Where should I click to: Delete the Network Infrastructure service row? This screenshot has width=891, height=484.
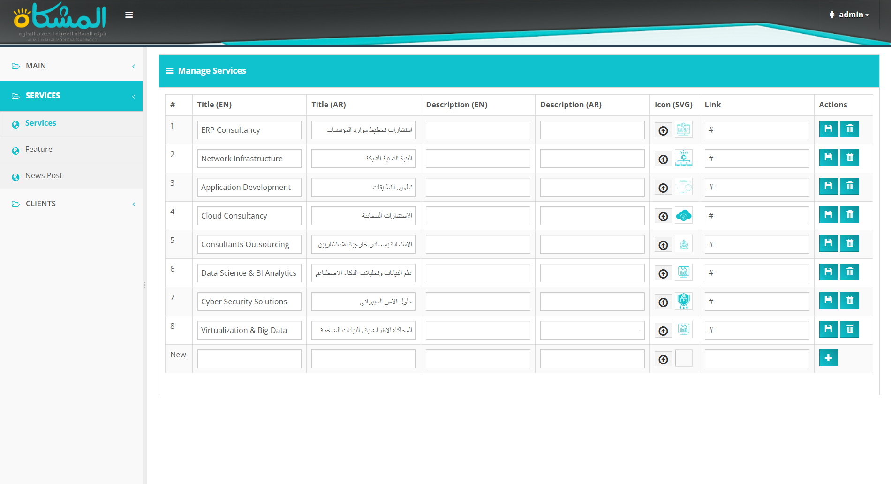coord(849,158)
